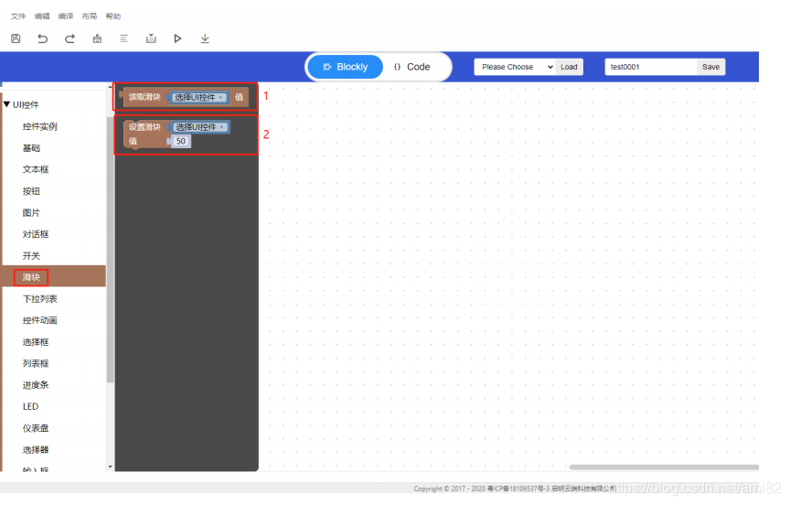Click the workspace horizontal scrollbar

tap(664, 467)
